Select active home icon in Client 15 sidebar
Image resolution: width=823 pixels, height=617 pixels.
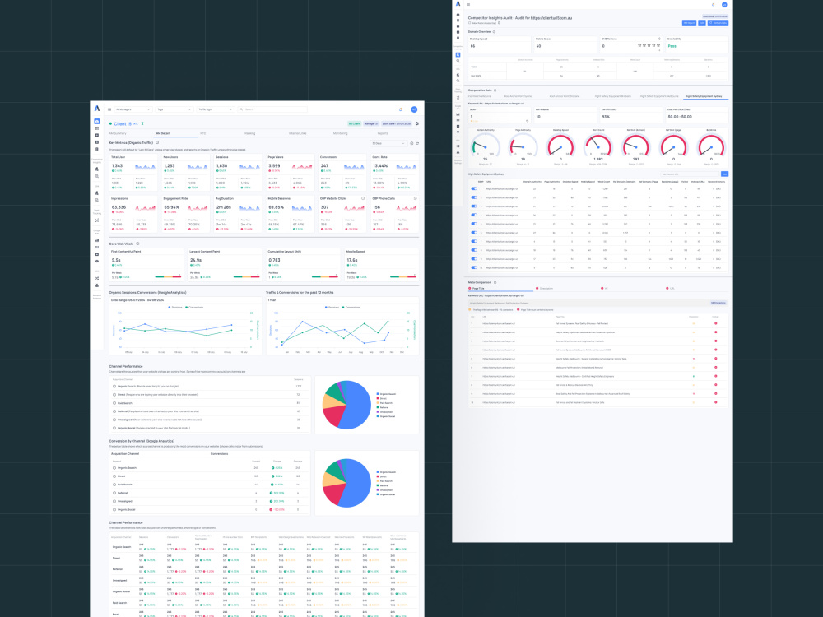(96, 121)
